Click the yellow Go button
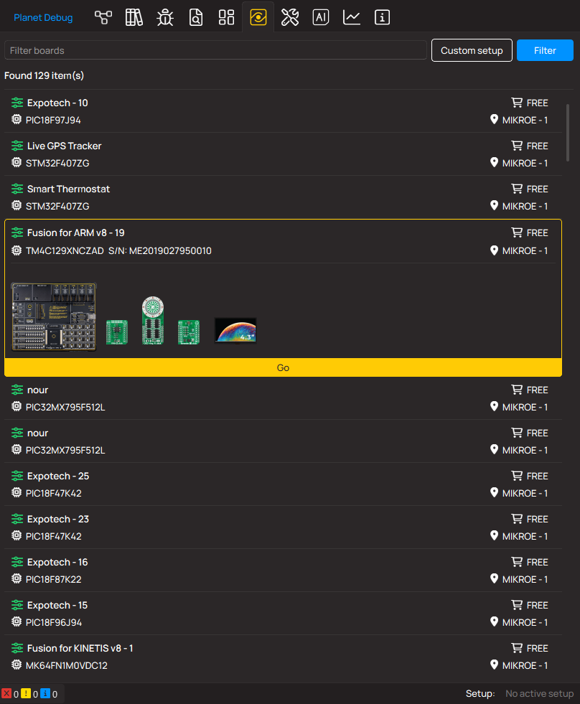 pyautogui.click(x=283, y=367)
